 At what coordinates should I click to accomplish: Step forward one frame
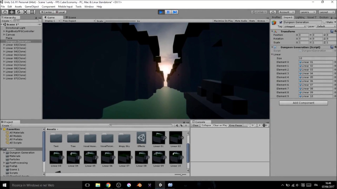[175, 12]
